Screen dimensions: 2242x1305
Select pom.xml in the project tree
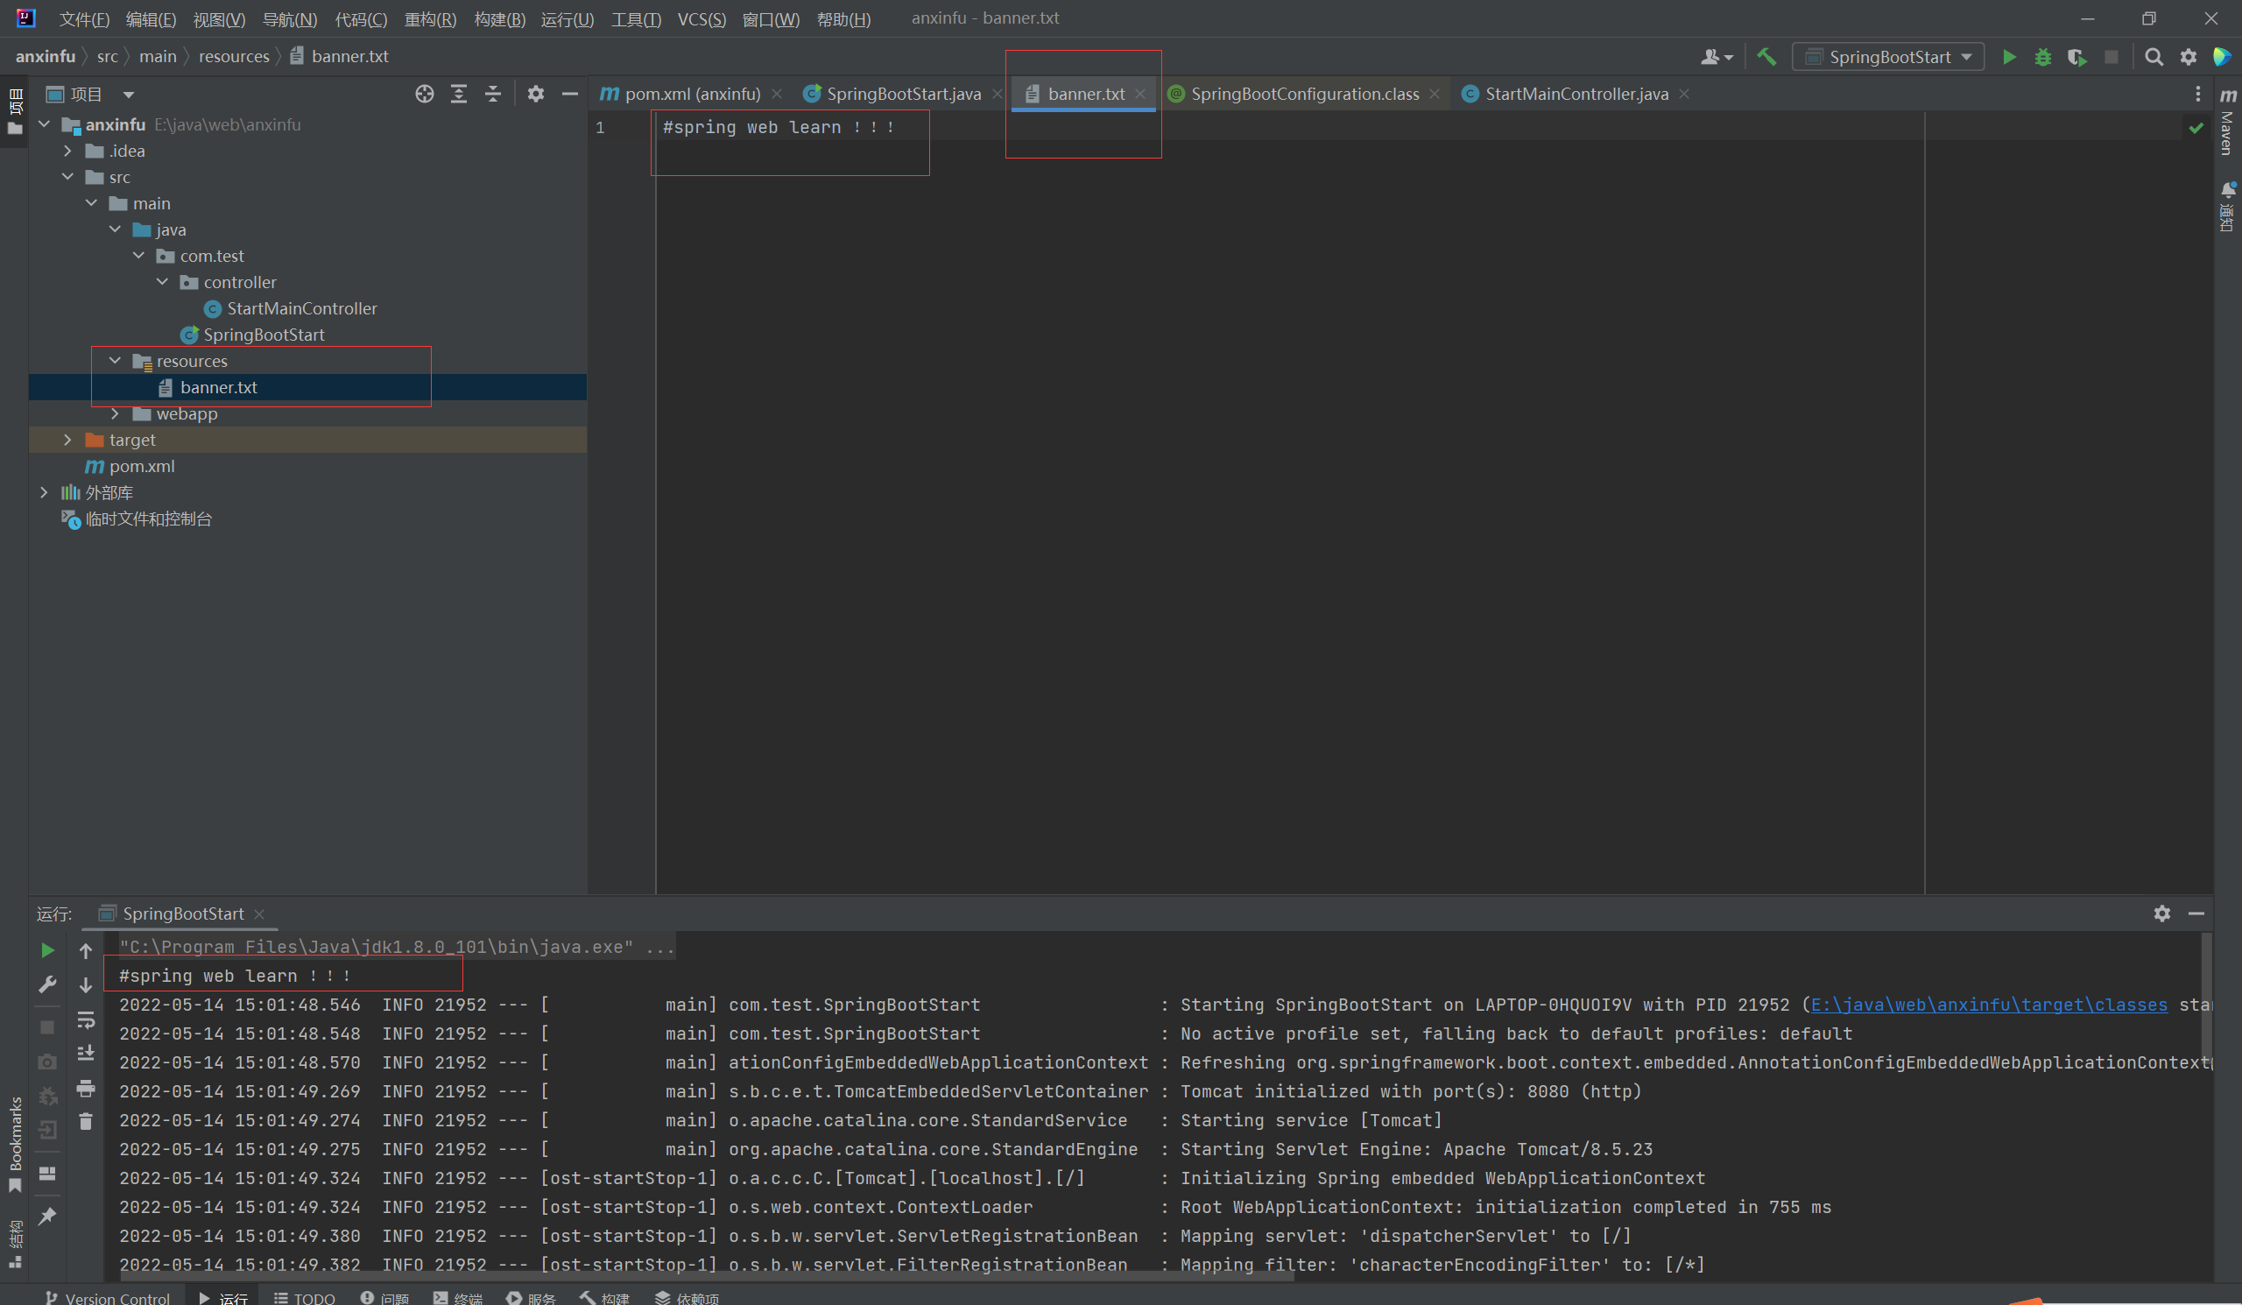coord(142,466)
